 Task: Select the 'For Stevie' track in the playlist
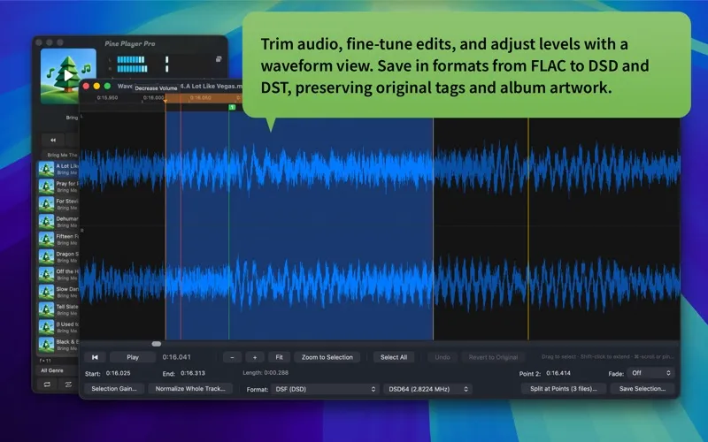[58, 204]
